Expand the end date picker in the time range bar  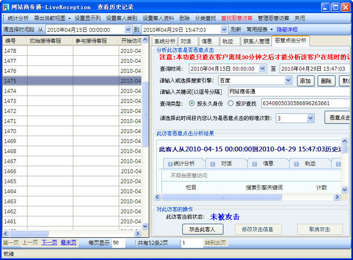pos(224,30)
